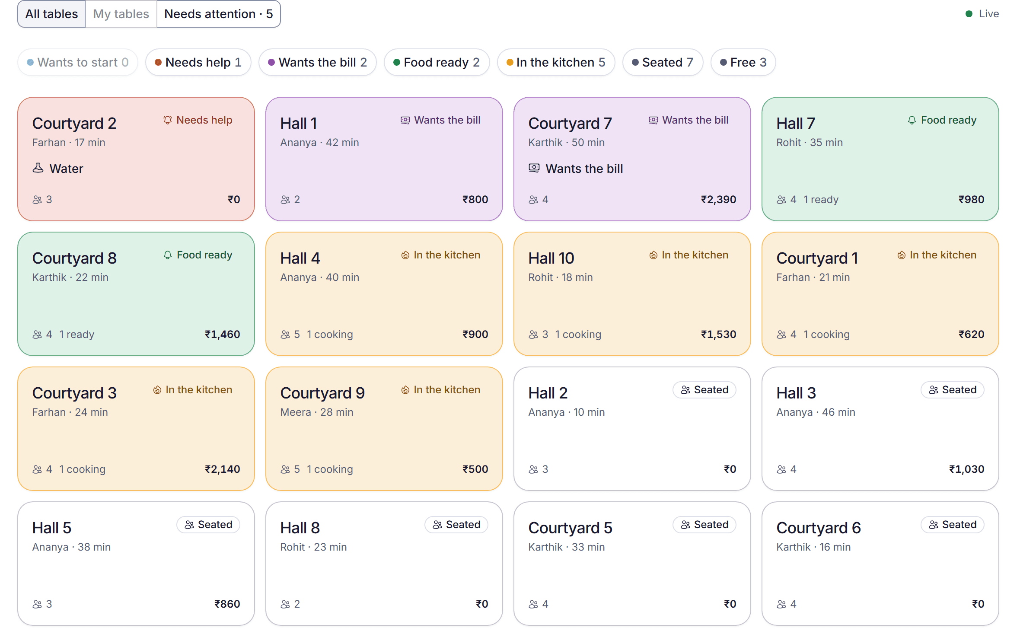Click the Wants the bill note icon in Courtyard 7
This screenshot has width=1020, height=631.
click(x=534, y=168)
